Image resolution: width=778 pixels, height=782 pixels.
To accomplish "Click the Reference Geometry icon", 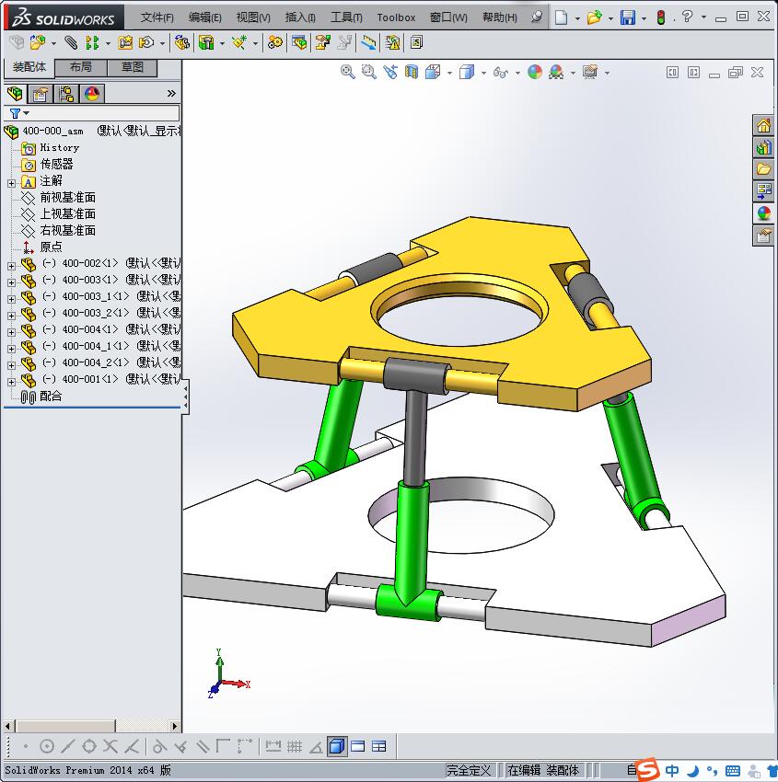I will click(239, 43).
